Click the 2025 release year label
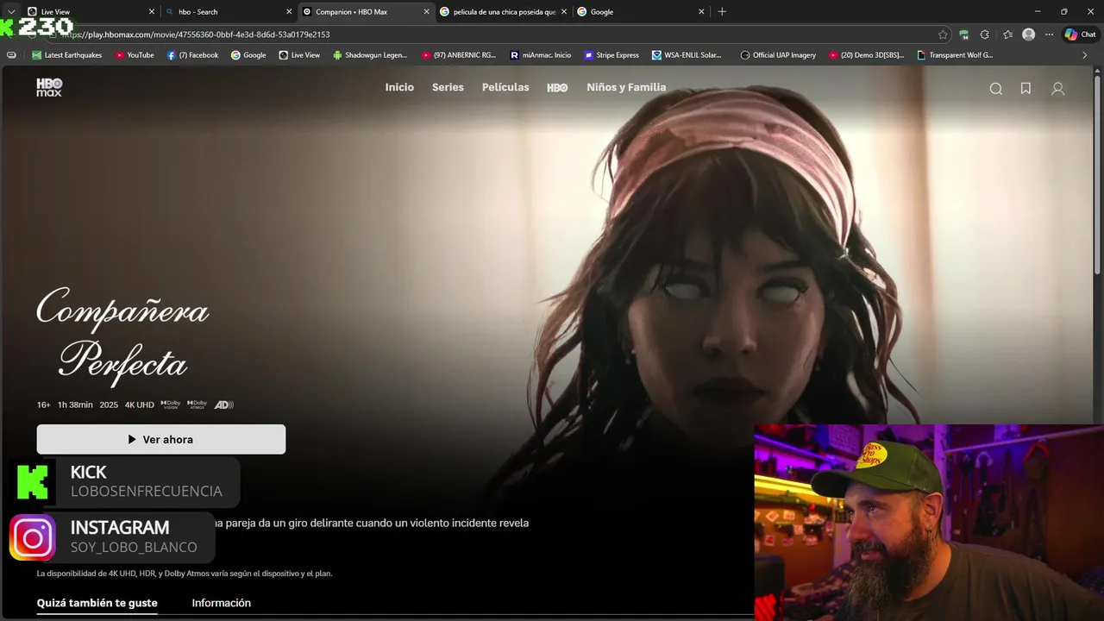 point(109,405)
